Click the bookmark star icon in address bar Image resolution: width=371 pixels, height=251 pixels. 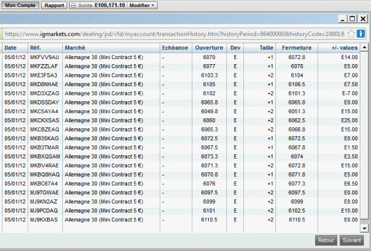point(351,33)
